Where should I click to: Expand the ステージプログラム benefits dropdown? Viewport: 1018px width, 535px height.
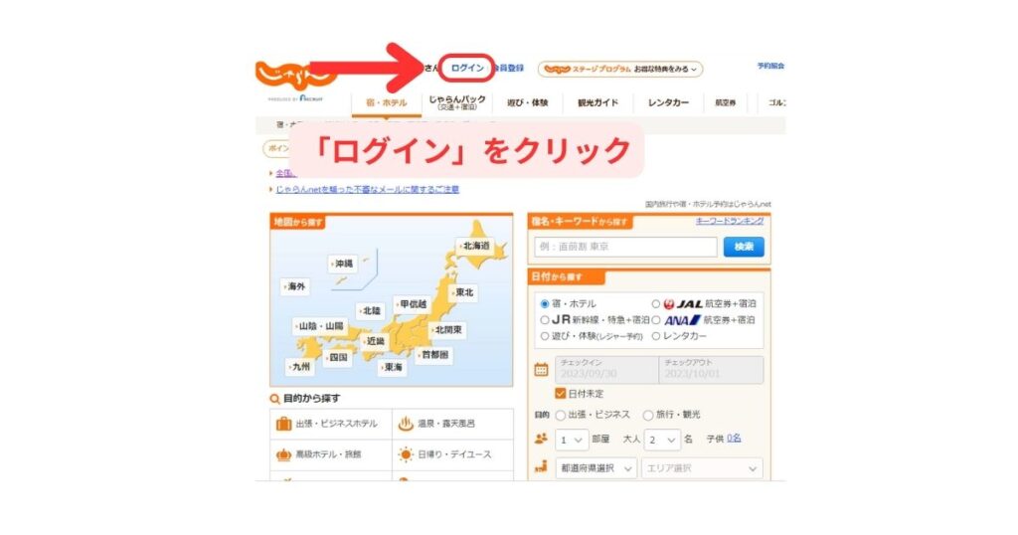620,69
